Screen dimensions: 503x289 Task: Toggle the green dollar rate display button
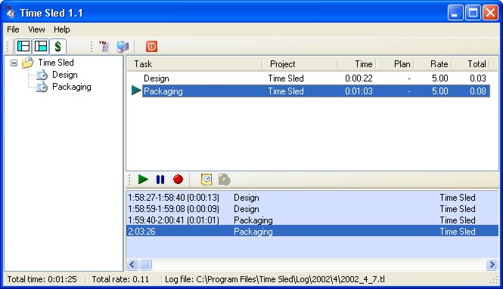57,47
